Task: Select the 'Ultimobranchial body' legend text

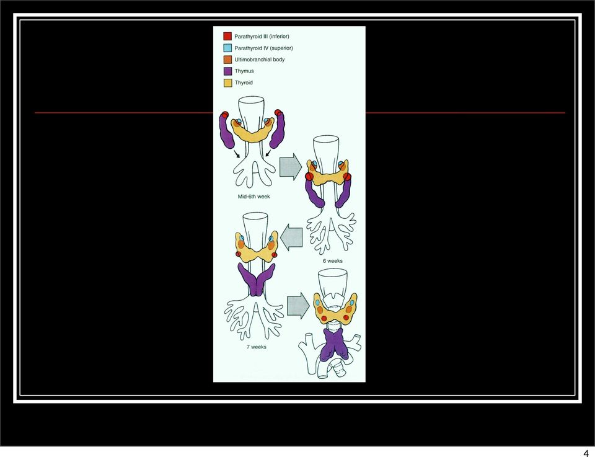Action: (x=260, y=60)
